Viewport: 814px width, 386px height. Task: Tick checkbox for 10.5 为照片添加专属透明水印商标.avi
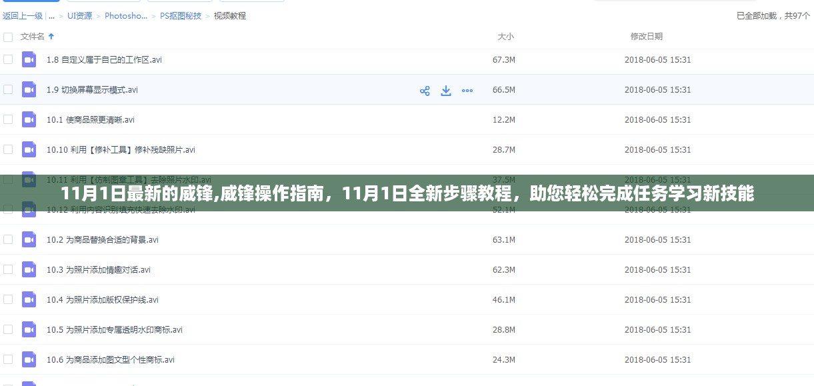pos(8,329)
